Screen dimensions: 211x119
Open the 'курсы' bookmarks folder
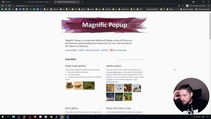pos(91,9)
